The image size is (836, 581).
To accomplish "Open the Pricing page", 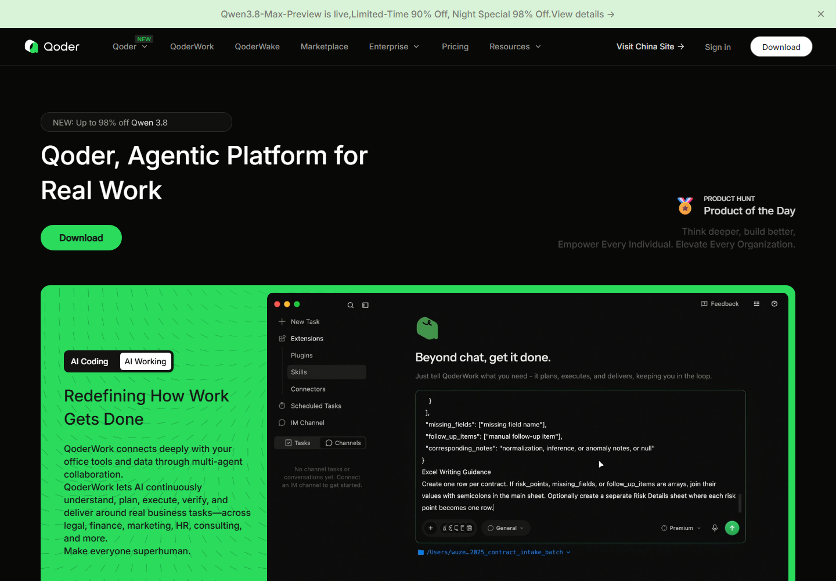I will click(455, 46).
